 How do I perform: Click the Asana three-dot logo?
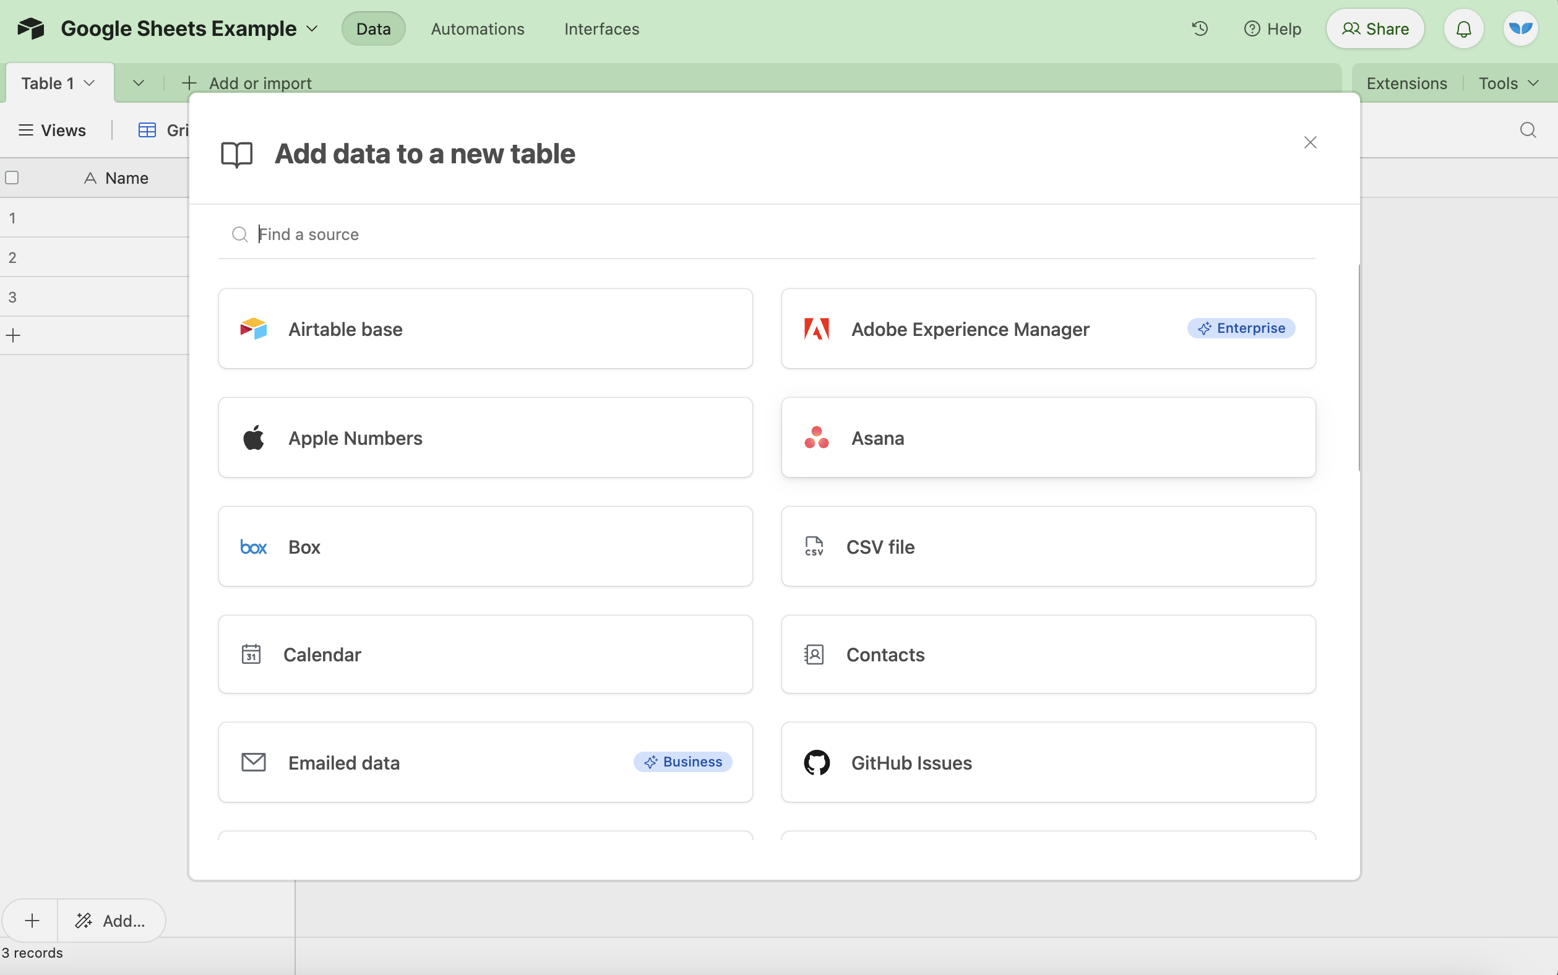[x=816, y=438]
